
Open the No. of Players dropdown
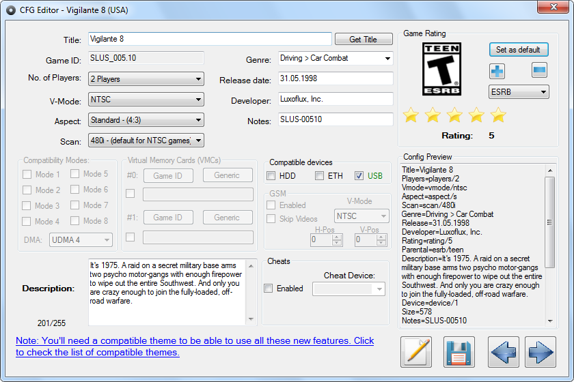(146, 79)
